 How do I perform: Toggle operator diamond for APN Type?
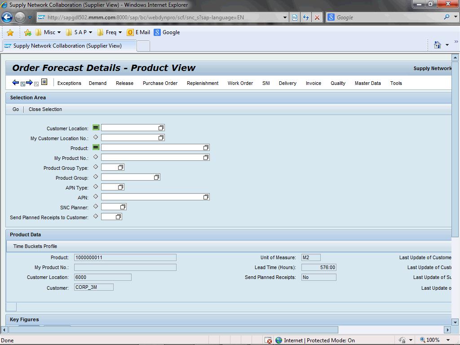point(96,186)
